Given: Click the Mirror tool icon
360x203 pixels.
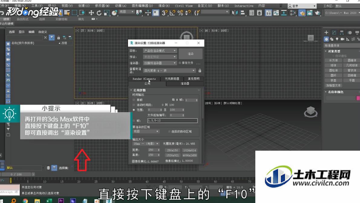Looking at the screenshot, I should tap(235, 13).
